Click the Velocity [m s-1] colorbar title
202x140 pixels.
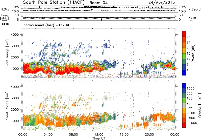[199, 106]
